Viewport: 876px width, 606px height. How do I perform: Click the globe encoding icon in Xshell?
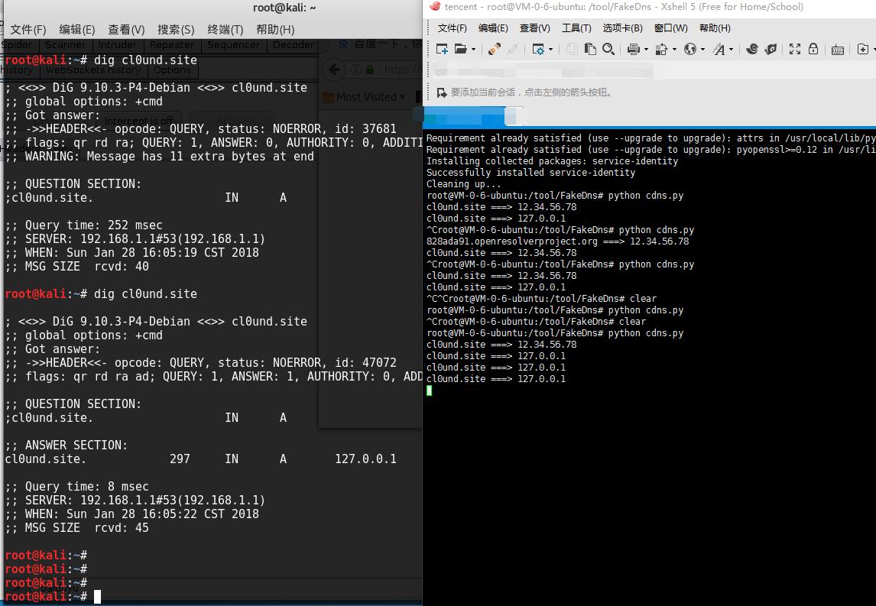(x=690, y=49)
